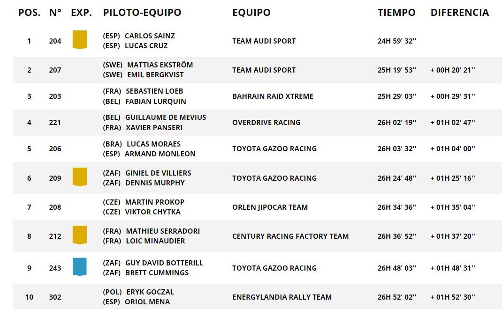Click the POS. column header

click(x=29, y=13)
